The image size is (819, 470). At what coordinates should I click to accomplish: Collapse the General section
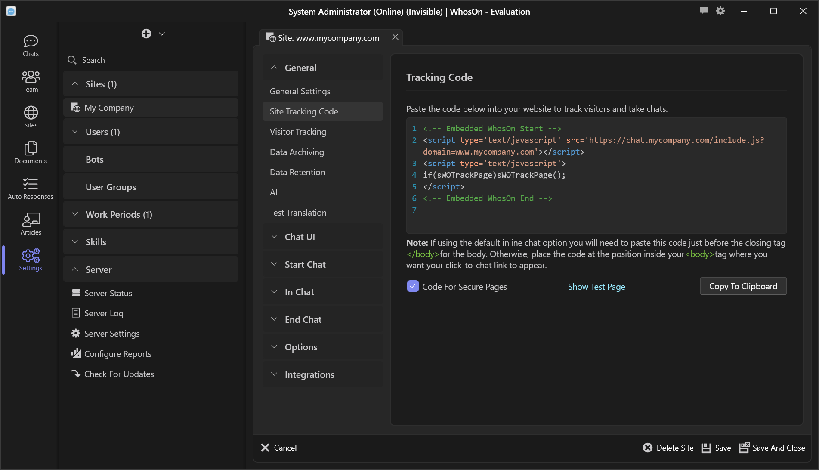click(323, 68)
